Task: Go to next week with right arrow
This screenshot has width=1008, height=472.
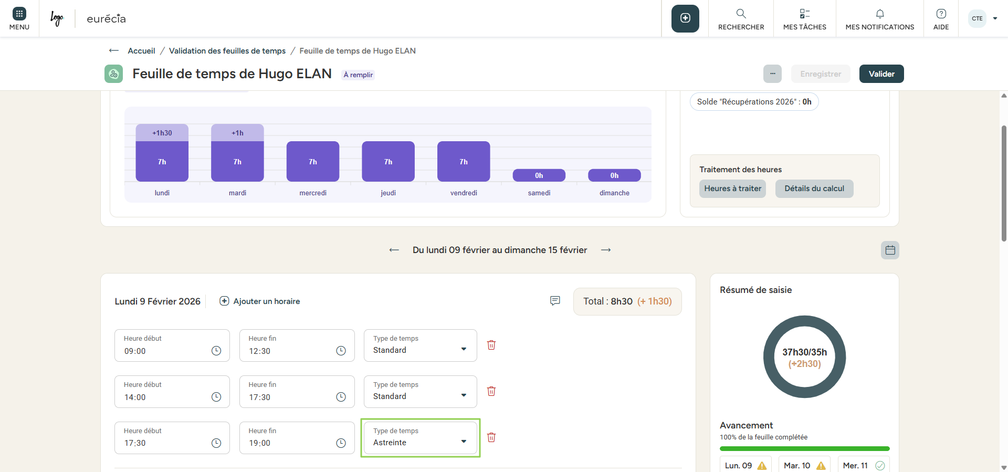Action: click(606, 250)
